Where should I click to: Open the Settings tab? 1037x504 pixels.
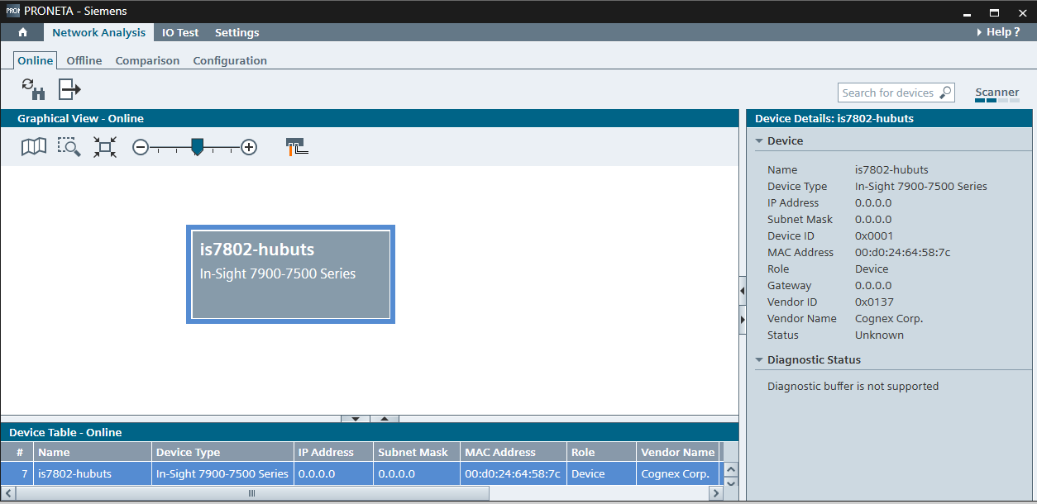click(237, 32)
